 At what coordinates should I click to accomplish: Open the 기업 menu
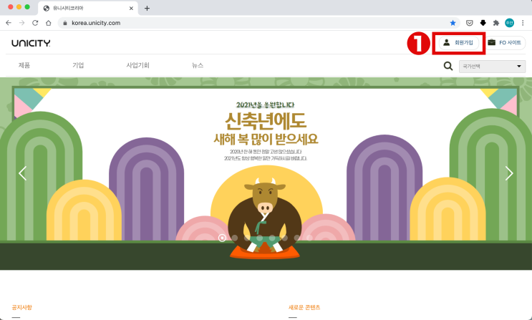[78, 65]
